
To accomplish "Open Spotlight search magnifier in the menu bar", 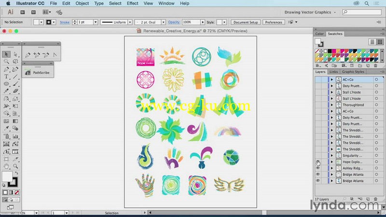I will pos(367,3).
